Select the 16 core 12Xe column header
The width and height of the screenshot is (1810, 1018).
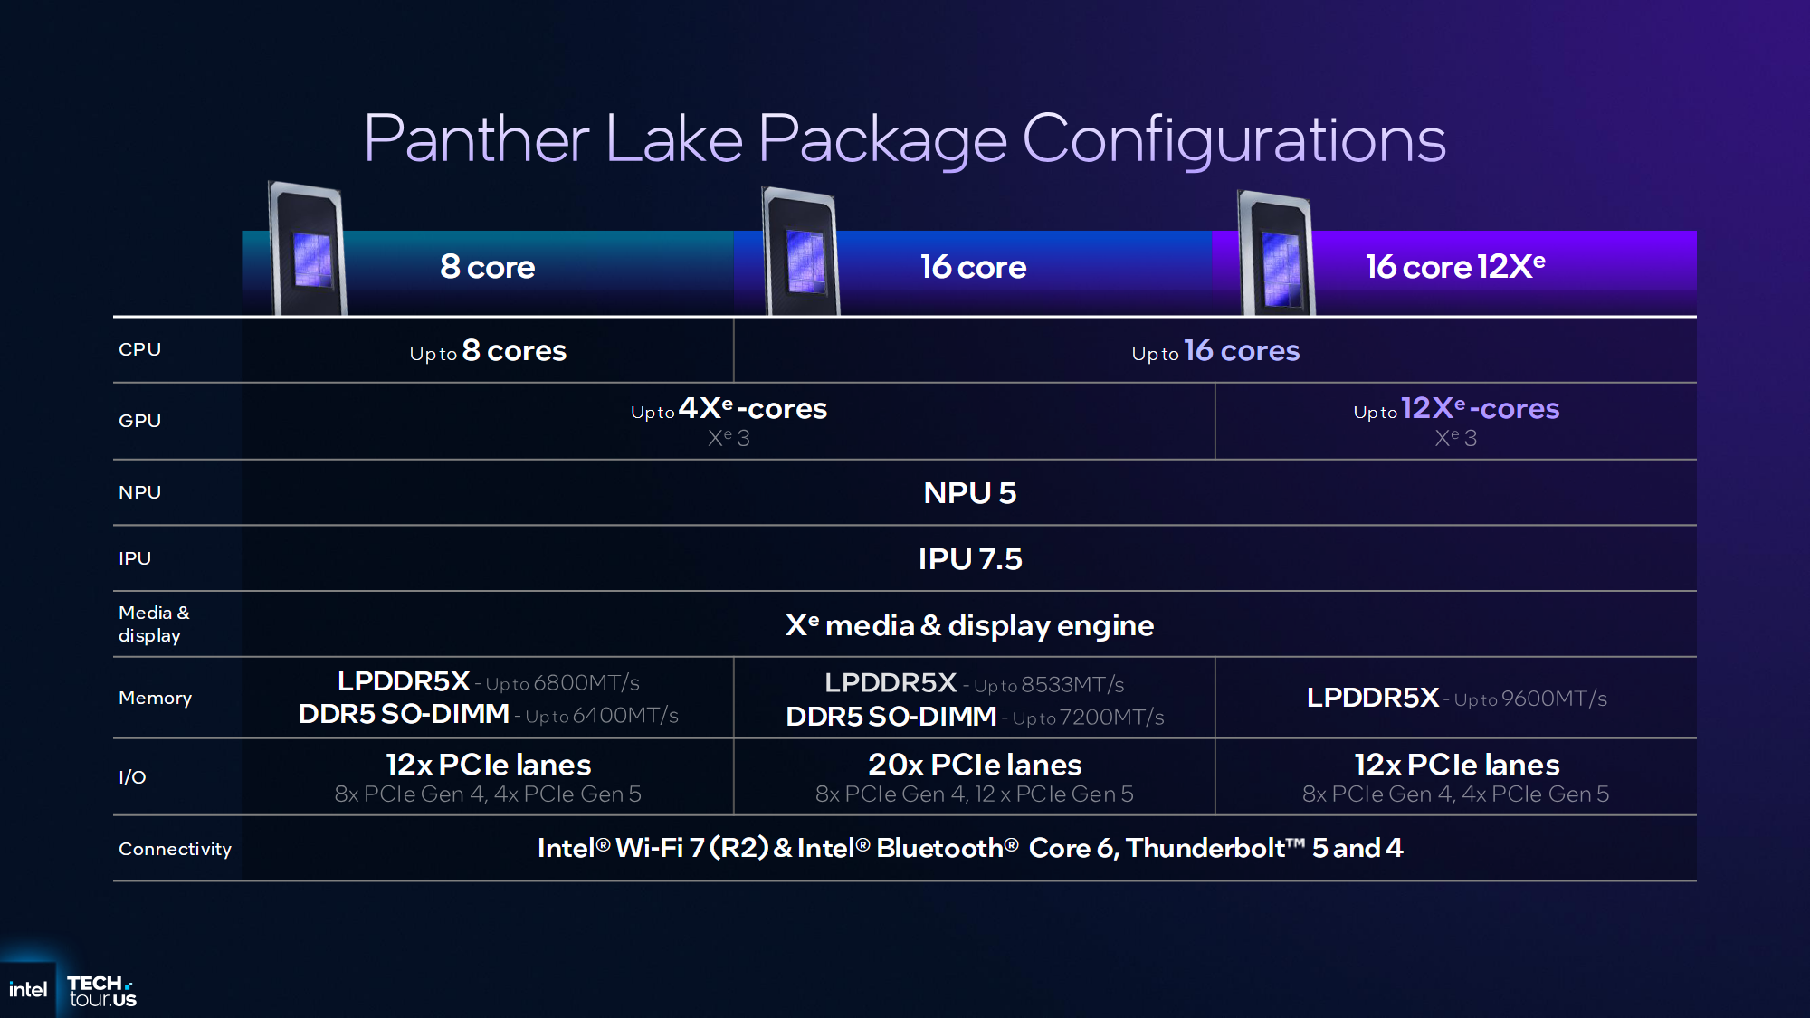[x=1455, y=267]
